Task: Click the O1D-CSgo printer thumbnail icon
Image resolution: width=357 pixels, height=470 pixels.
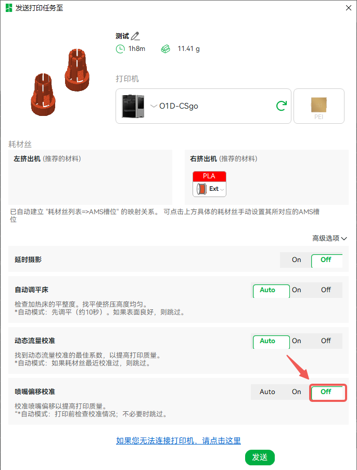Action: pos(133,106)
